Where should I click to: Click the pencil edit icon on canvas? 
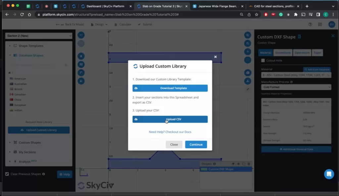click(x=248, y=89)
